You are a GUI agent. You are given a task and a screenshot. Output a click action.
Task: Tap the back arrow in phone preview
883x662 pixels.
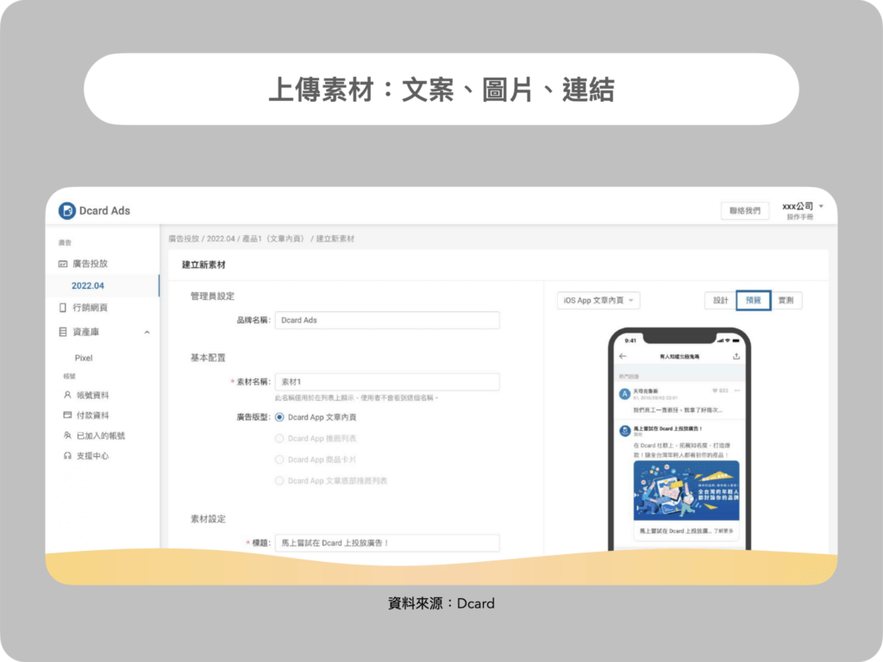point(623,356)
